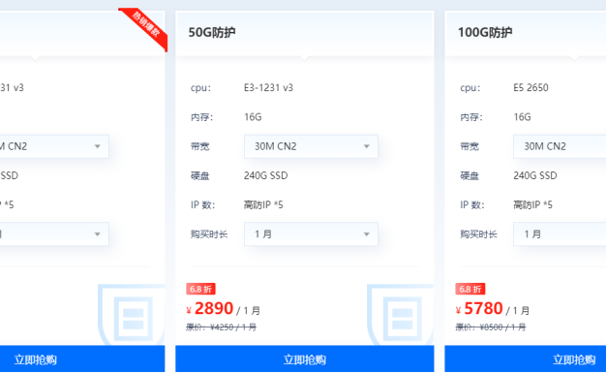The image size is (606, 374).
Task: Click 高防IP *5 value in 100G防护 card
Action: point(532,204)
